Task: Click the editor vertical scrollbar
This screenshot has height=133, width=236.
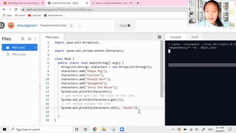Action: pyautogui.click(x=162, y=69)
